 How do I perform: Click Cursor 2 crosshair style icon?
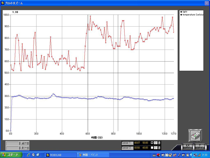coord(156,147)
